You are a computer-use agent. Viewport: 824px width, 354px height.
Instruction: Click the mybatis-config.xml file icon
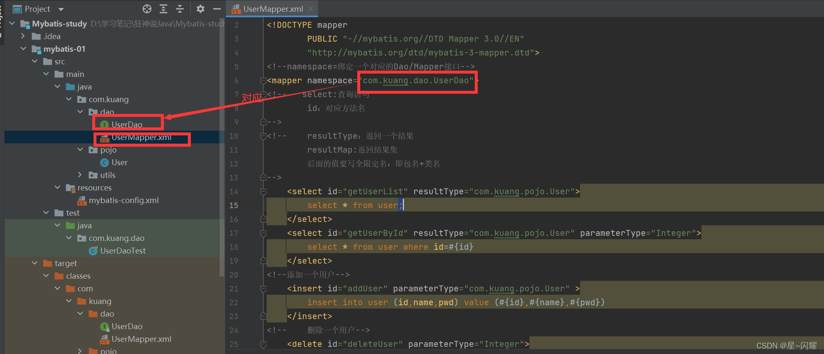pyautogui.click(x=82, y=200)
